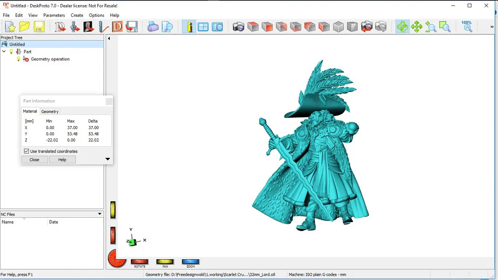Toggle the Part lightbulb visibility
Viewport: 498px width, 280px height.
(x=12, y=52)
